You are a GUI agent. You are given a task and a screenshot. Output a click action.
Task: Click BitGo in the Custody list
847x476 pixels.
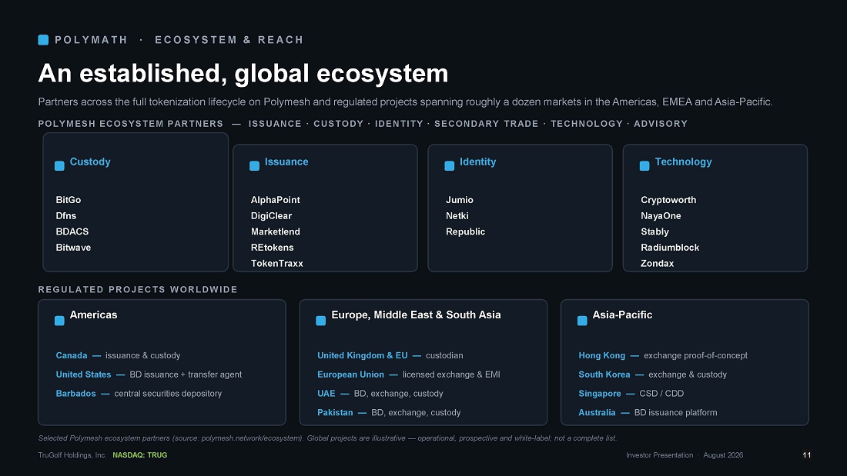[68, 200]
